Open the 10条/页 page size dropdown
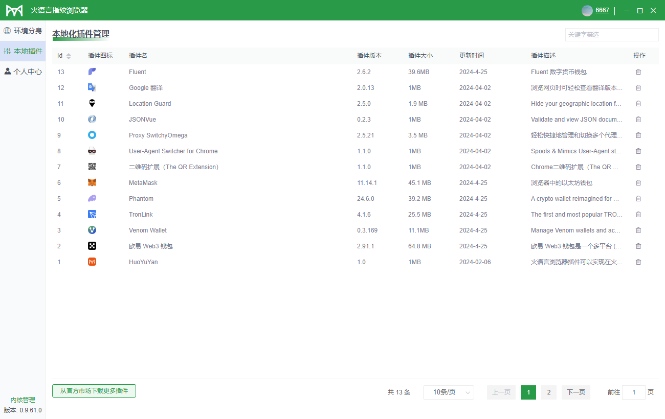Image resolution: width=665 pixels, height=419 pixels. [448, 392]
